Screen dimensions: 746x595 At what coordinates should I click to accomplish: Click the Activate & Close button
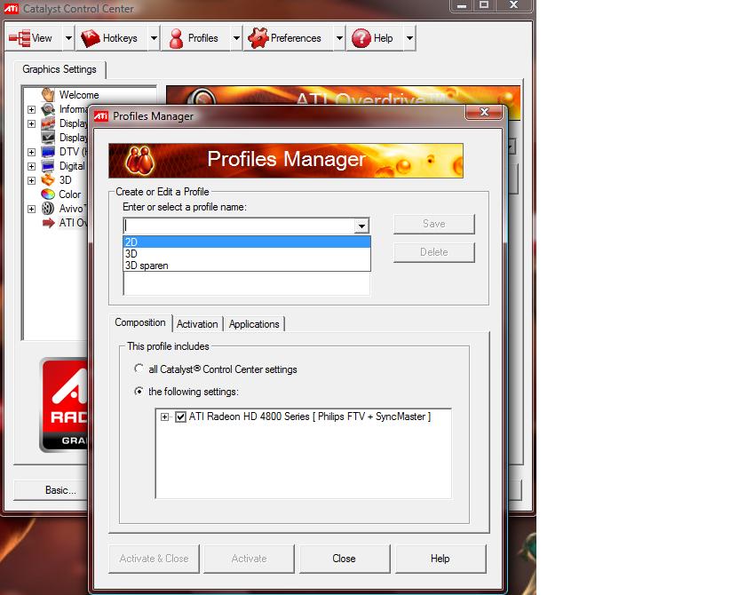pyautogui.click(x=154, y=559)
